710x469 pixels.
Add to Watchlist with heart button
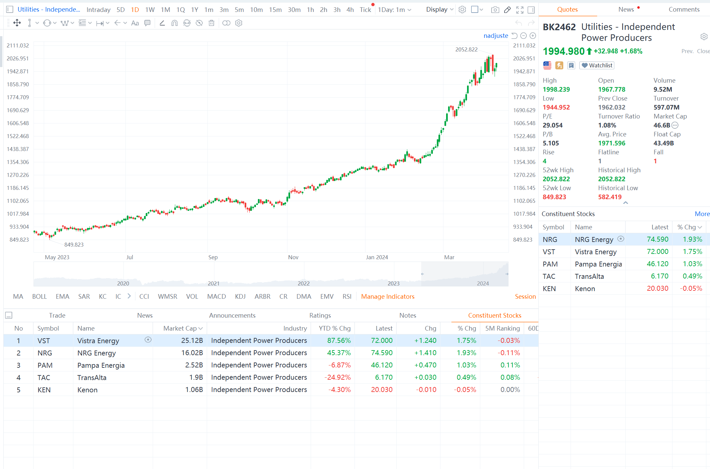click(x=597, y=65)
